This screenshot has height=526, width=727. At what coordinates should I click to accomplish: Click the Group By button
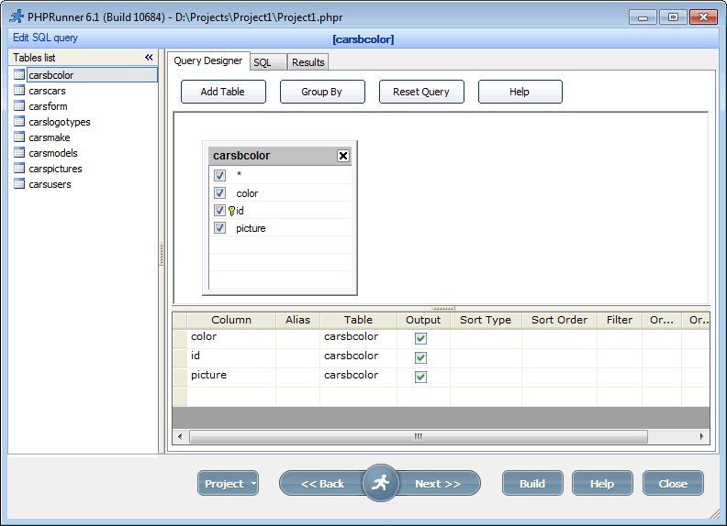322,92
